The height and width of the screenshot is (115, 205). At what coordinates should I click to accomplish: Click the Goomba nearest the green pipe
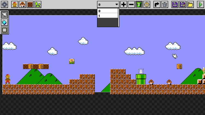[151, 82]
